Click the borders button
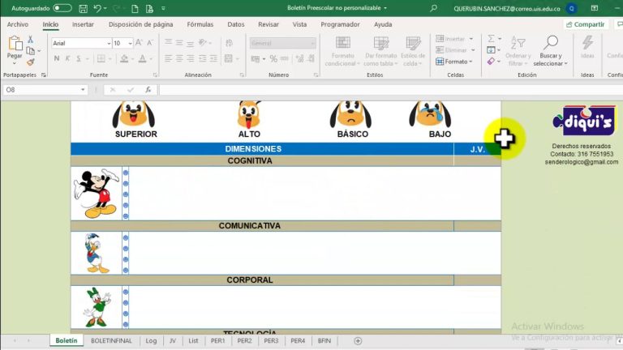This screenshot has height=350, width=623. (101, 58)
